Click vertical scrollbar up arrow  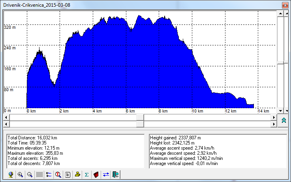[x=280, y=13]
